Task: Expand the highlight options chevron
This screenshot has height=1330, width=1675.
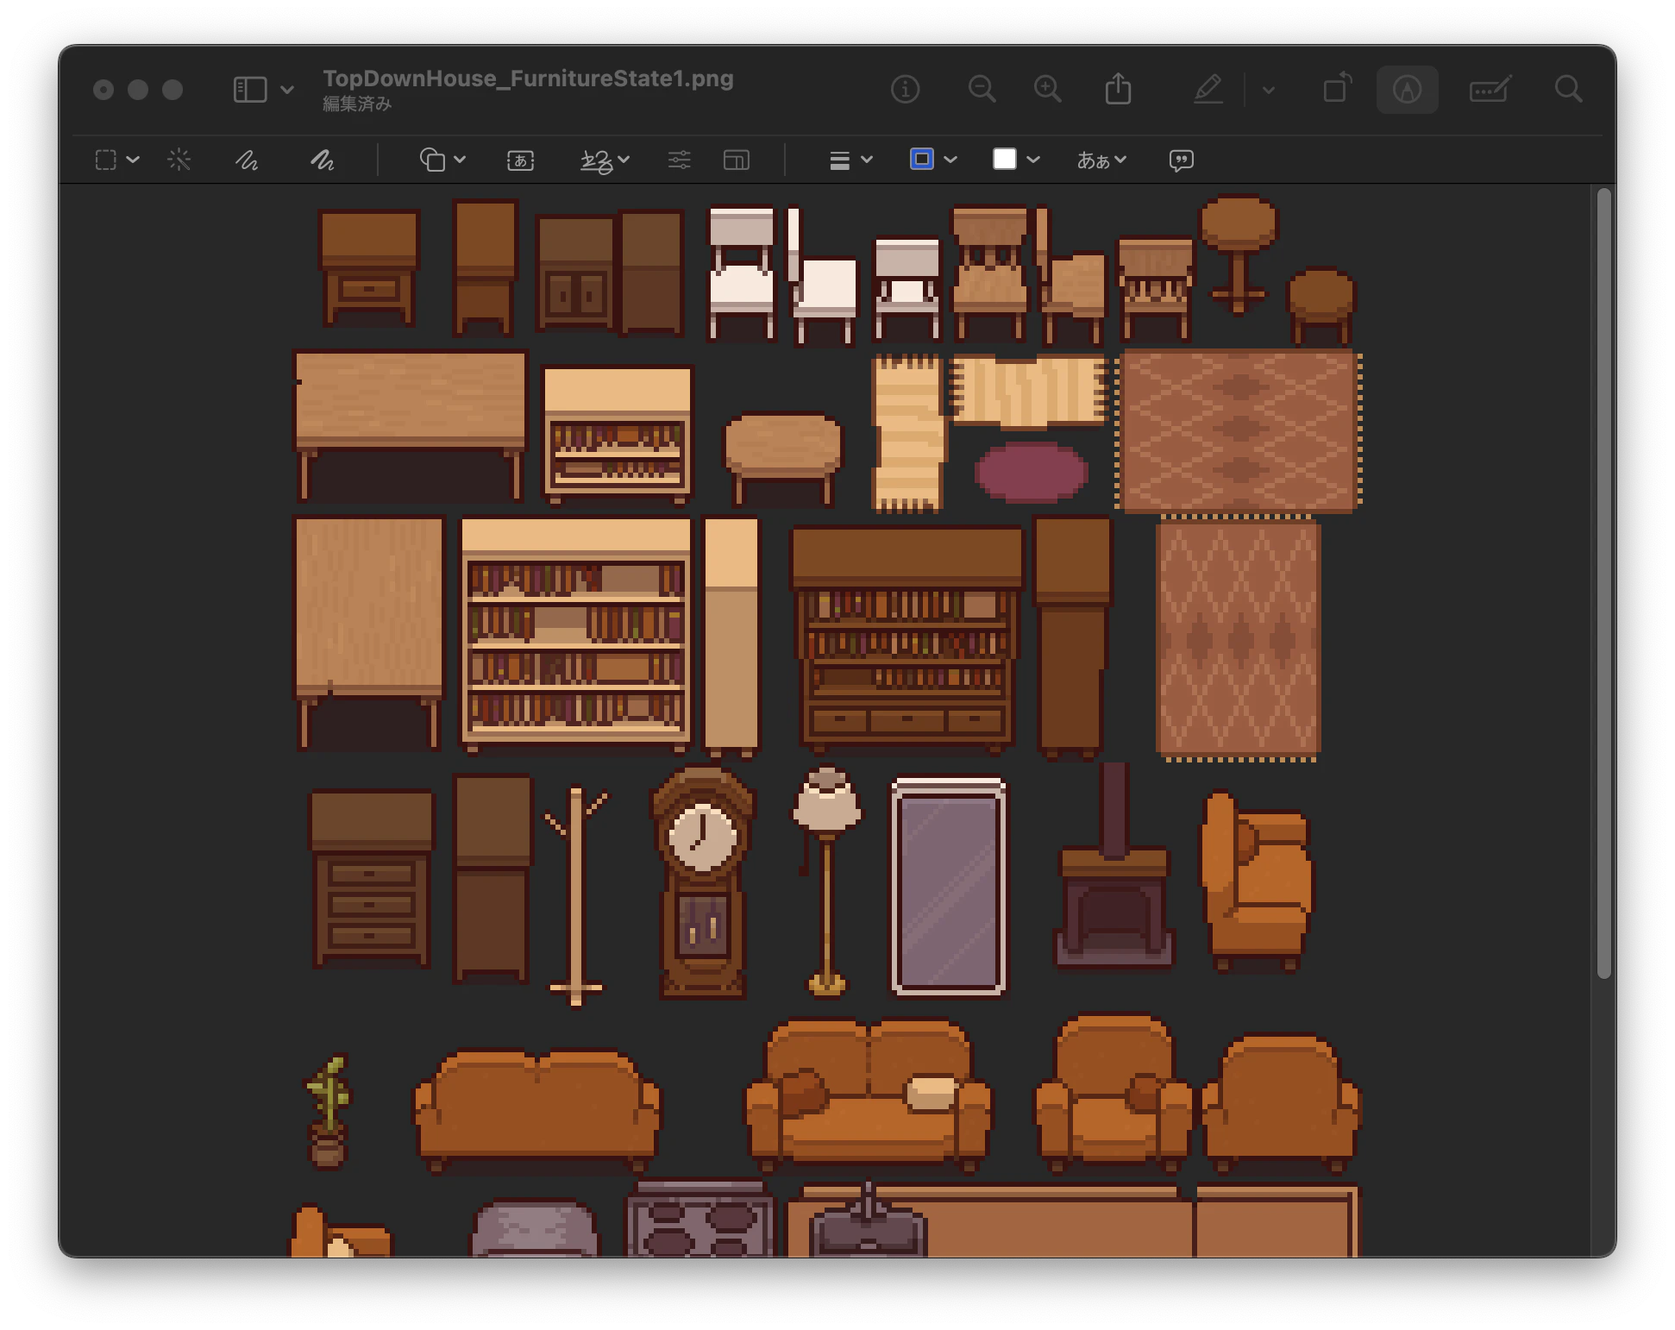Action: pyautogui.click(x=1268, y=90)
